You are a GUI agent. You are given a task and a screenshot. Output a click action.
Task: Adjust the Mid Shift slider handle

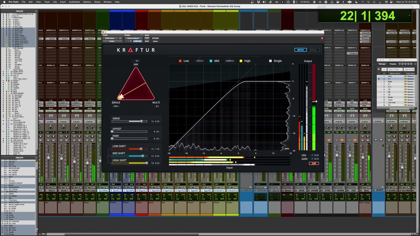tap(143, 156)
